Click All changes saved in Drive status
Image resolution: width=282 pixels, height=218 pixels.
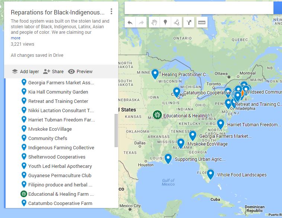point(37,55)
